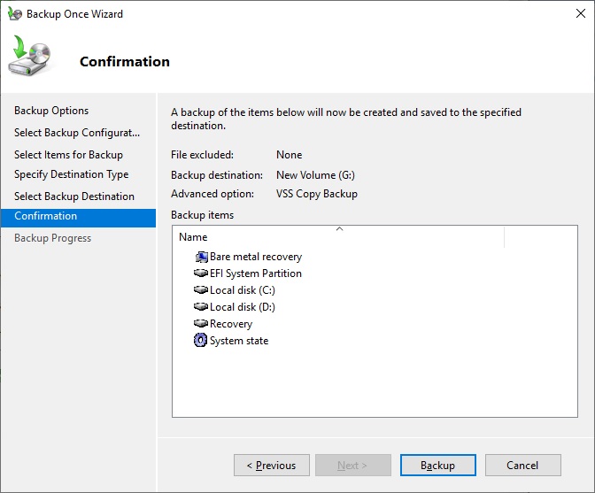Click the Bare metal recovery icon
The image size is (595, 493).
200,257
